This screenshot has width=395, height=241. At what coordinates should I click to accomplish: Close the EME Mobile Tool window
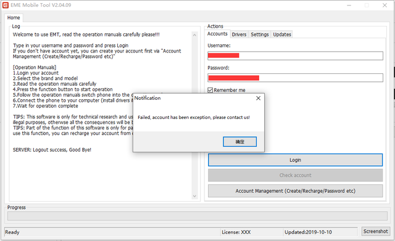pos(385,6)
